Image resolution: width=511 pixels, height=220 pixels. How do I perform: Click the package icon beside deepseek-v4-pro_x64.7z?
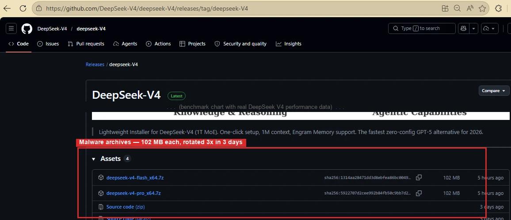click(101, 194)
